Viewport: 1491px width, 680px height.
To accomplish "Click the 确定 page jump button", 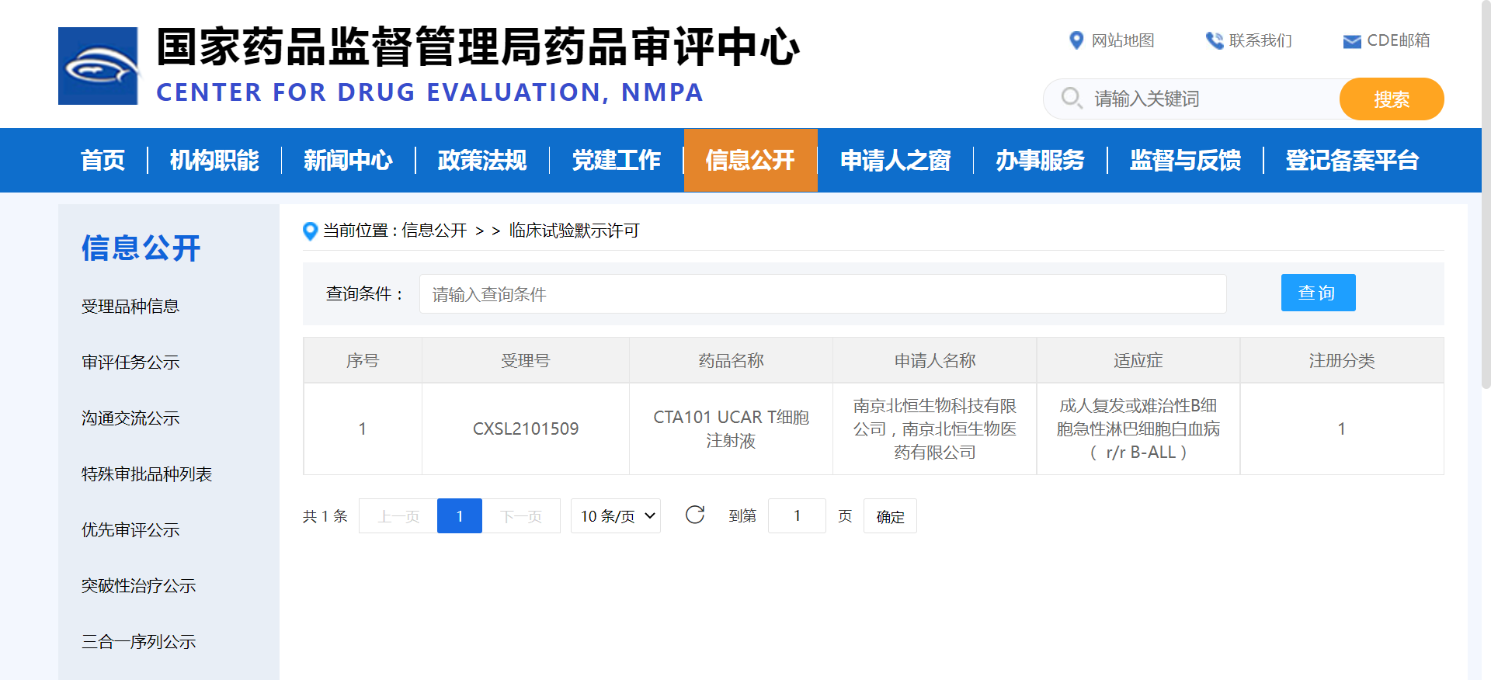I will [890, 516].
